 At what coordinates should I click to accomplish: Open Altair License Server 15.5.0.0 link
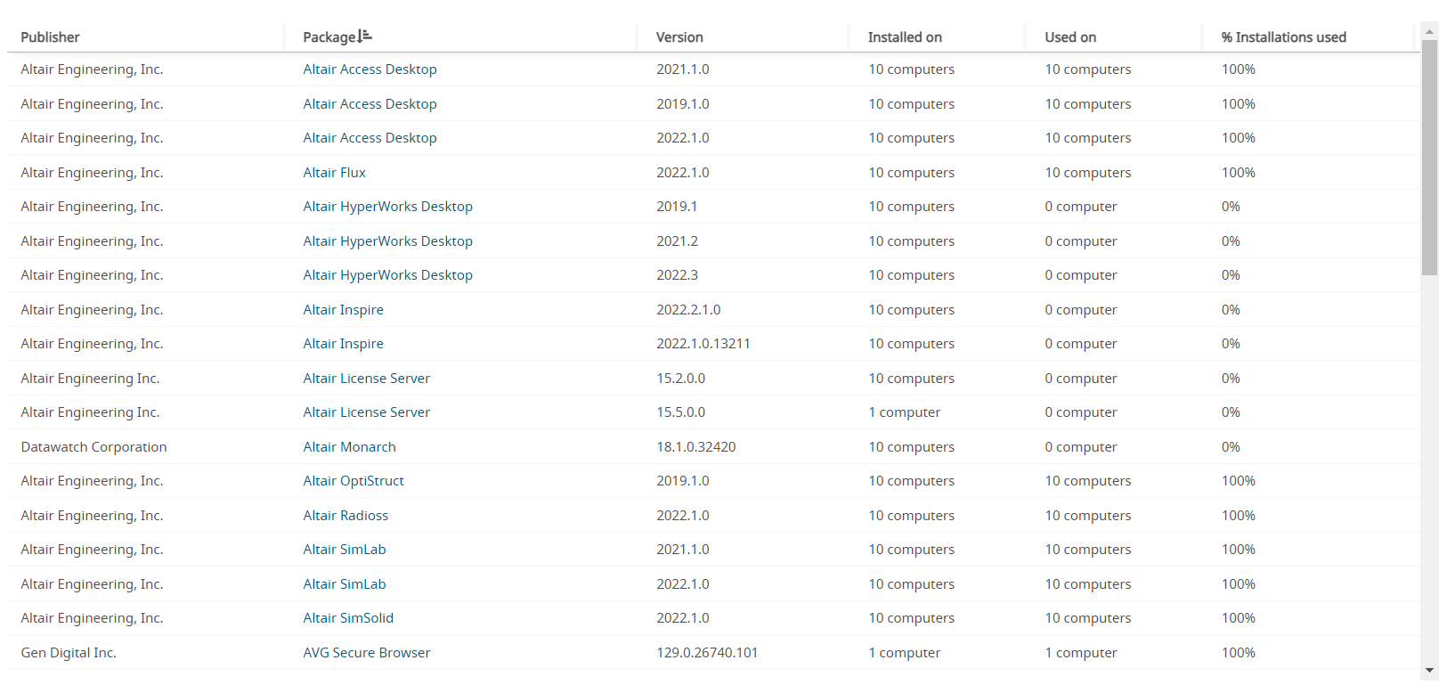(x=366, y=412)
